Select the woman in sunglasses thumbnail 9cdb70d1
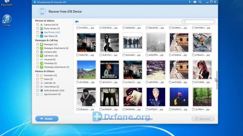This screenshot has width=243, height=136. 109,43
